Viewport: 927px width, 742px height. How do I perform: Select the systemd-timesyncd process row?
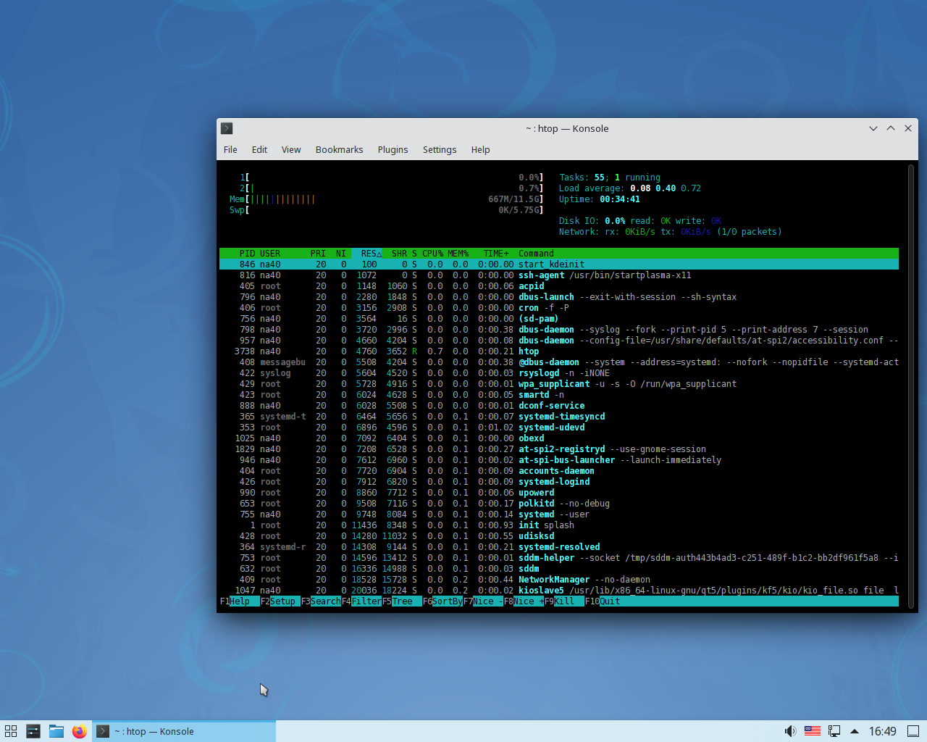click(559, 417)
